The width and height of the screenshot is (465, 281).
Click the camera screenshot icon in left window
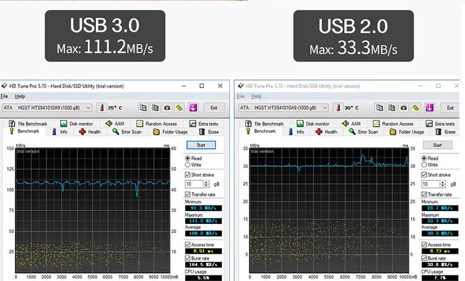pyautogui.click(x=167, y=108)
